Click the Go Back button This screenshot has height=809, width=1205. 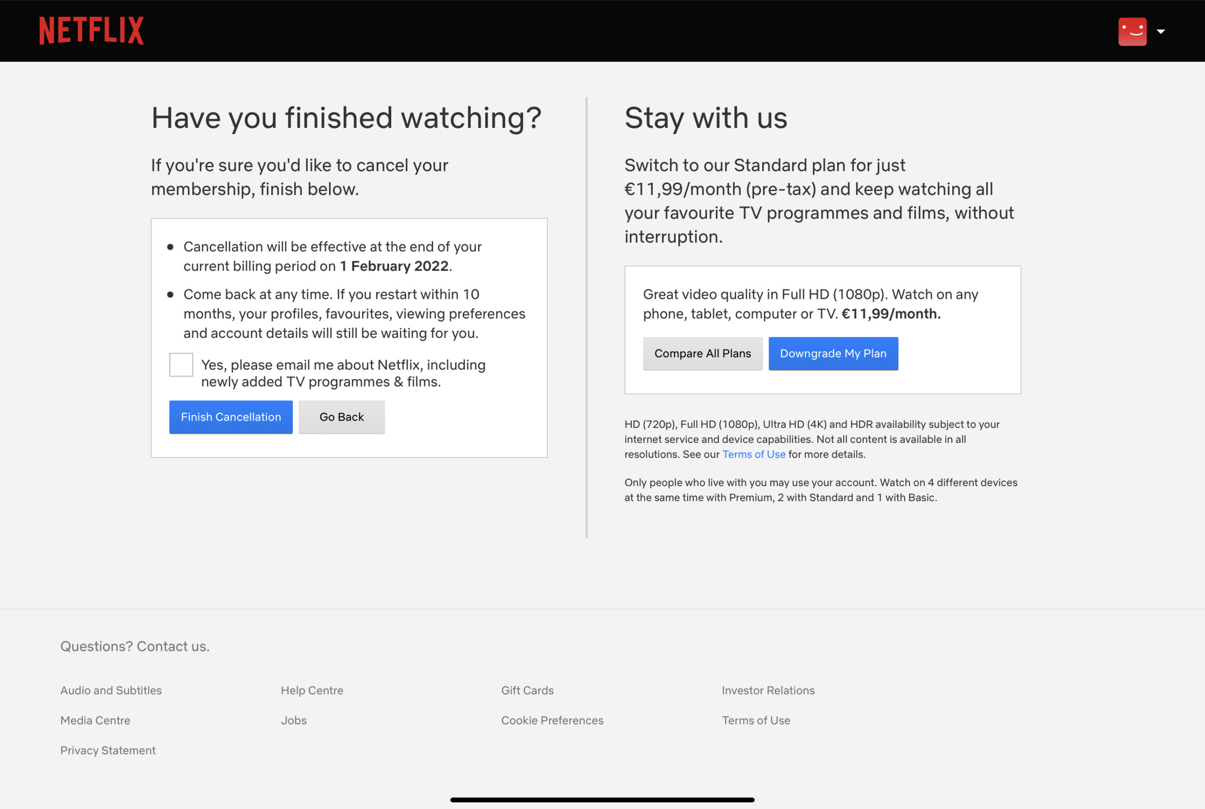342,417
